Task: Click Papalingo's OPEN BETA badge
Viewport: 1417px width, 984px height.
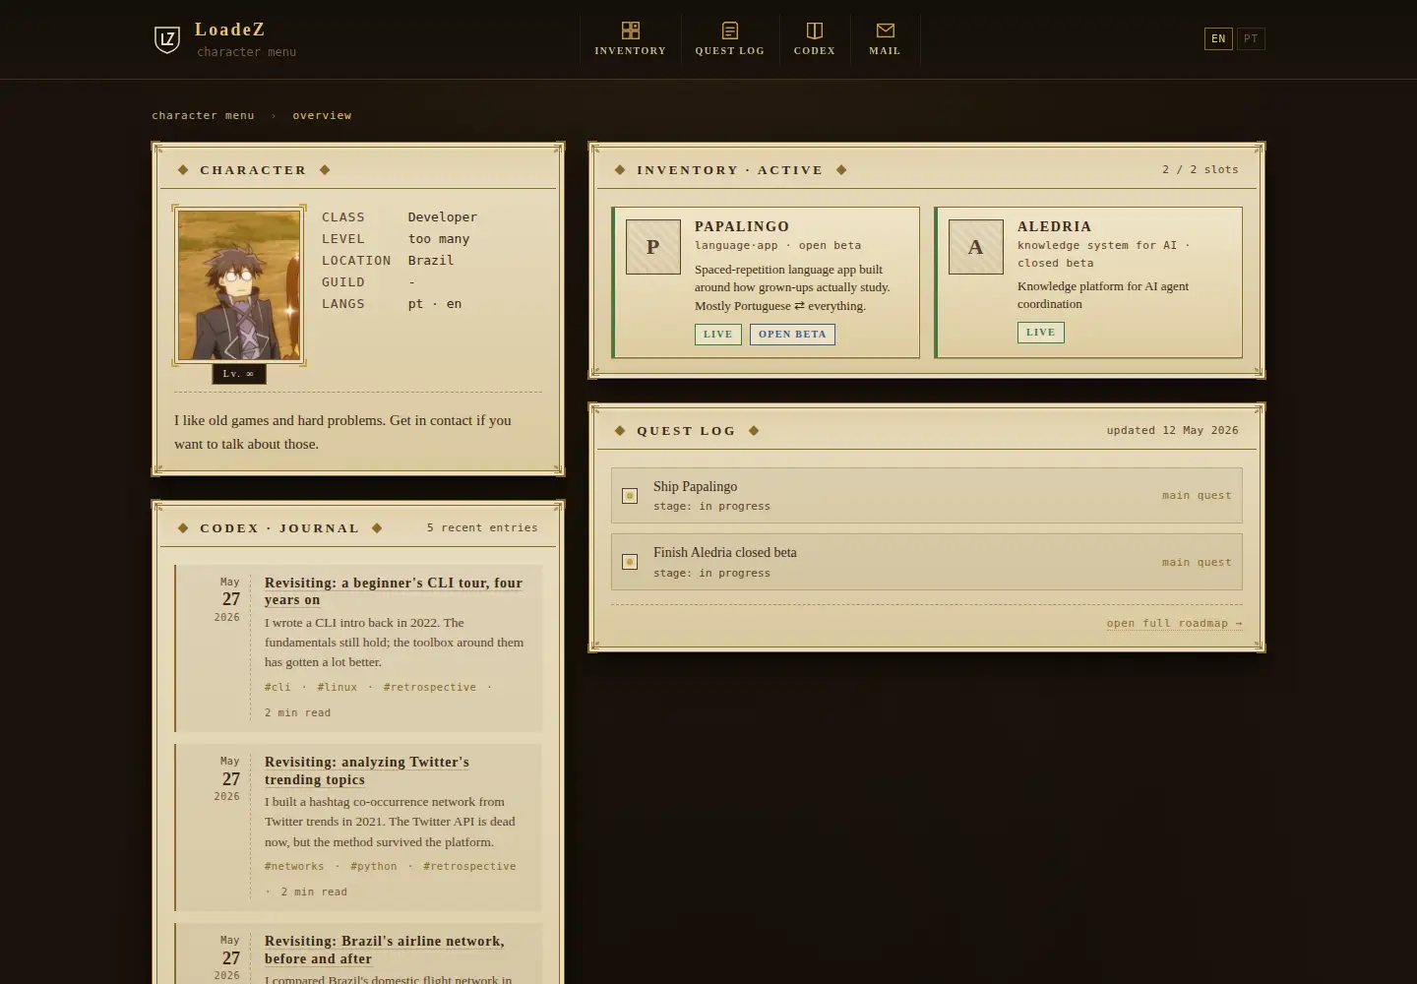Action: coord(792,335)
